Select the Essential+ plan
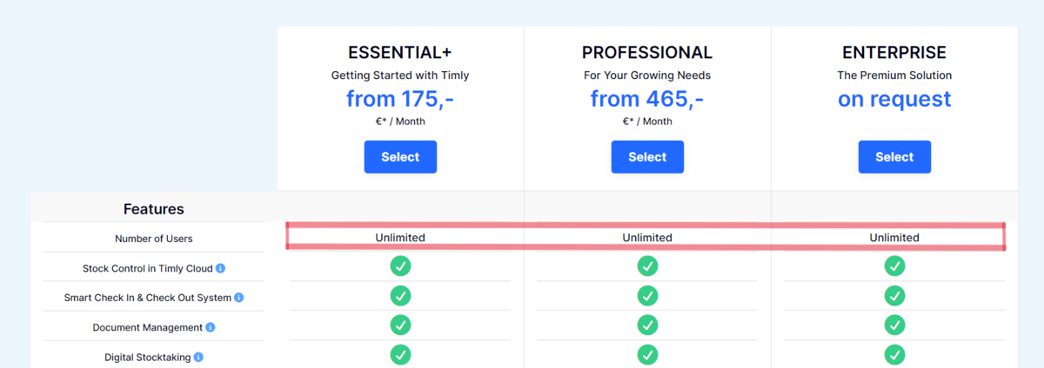The image size is (1044, 368). 400,157
